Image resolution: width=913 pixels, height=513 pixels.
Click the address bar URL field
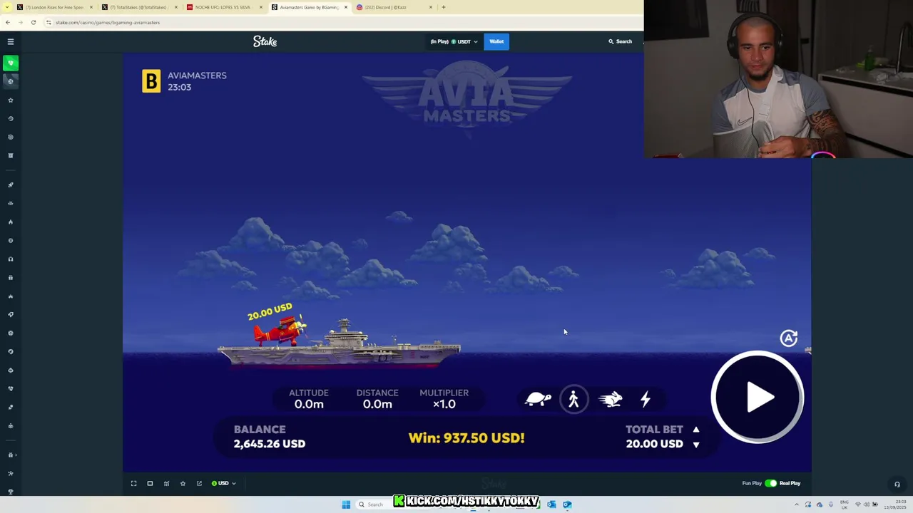342,22
